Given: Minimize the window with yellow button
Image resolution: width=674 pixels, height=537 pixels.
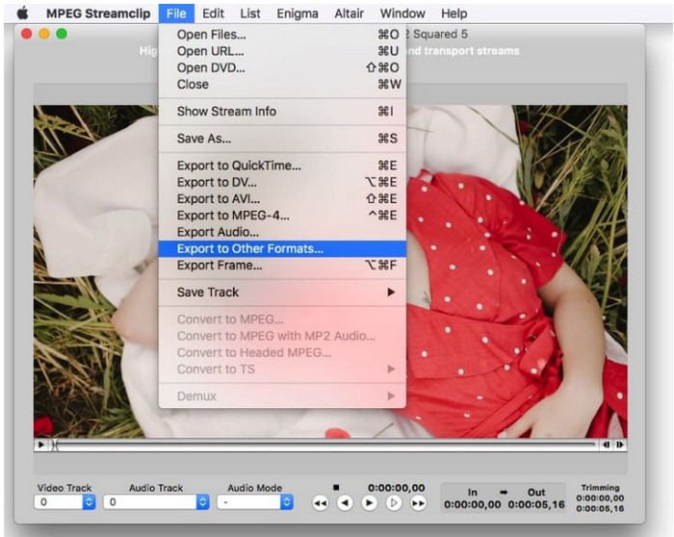Looking at the screenshot, I should pos(44,34).
